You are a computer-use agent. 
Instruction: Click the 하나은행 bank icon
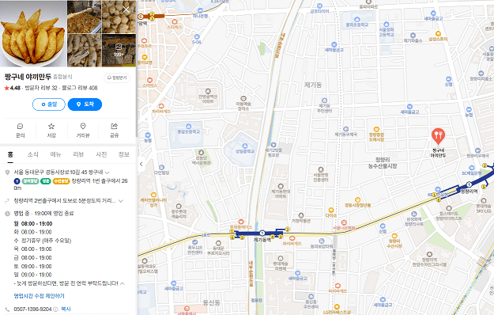coord(200,11)
